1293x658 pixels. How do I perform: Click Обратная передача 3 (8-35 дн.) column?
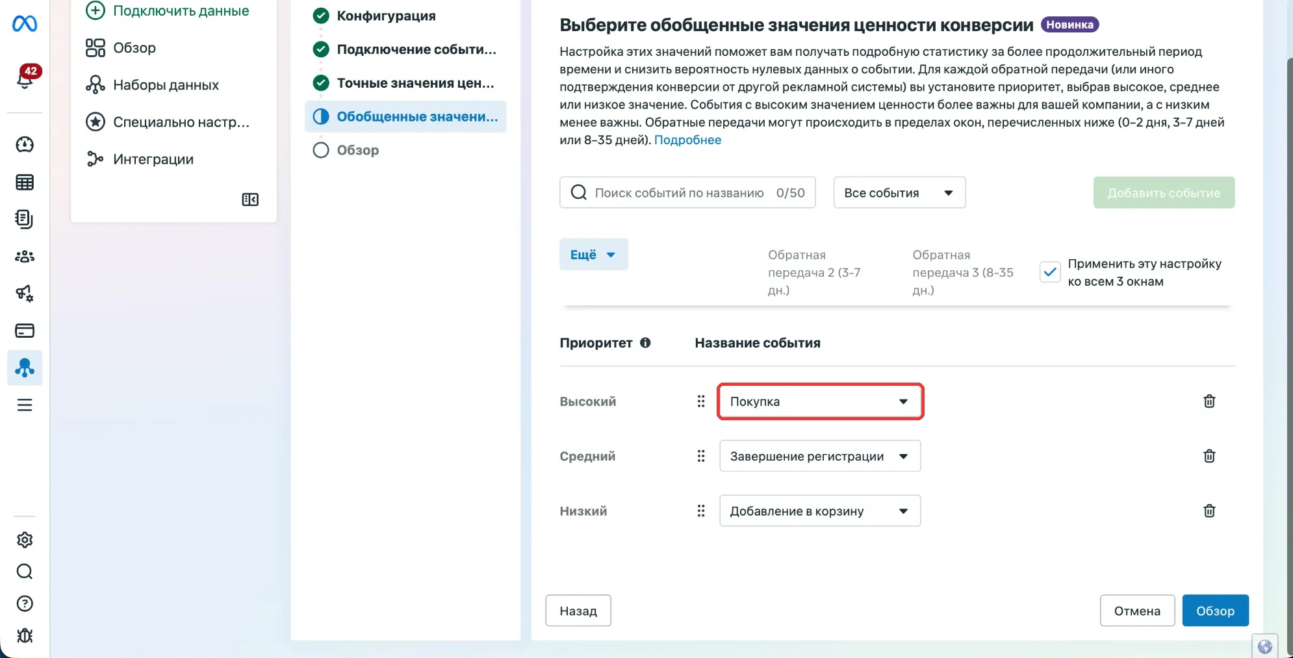(963, 273)
